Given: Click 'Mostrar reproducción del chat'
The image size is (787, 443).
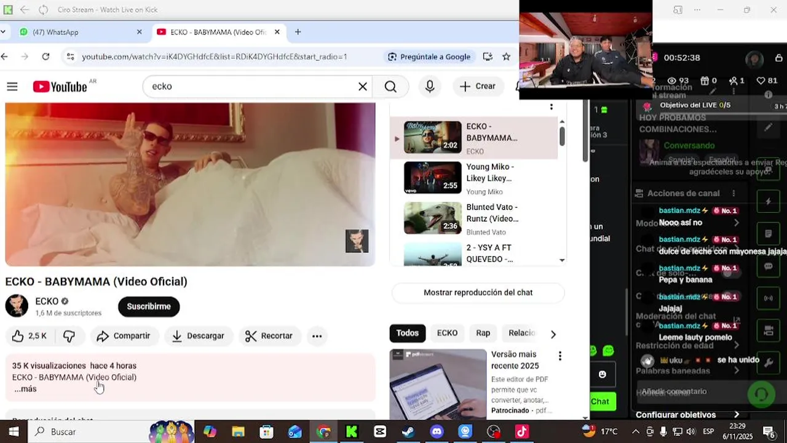Looking at the screenshot, I should coord(478,293).
